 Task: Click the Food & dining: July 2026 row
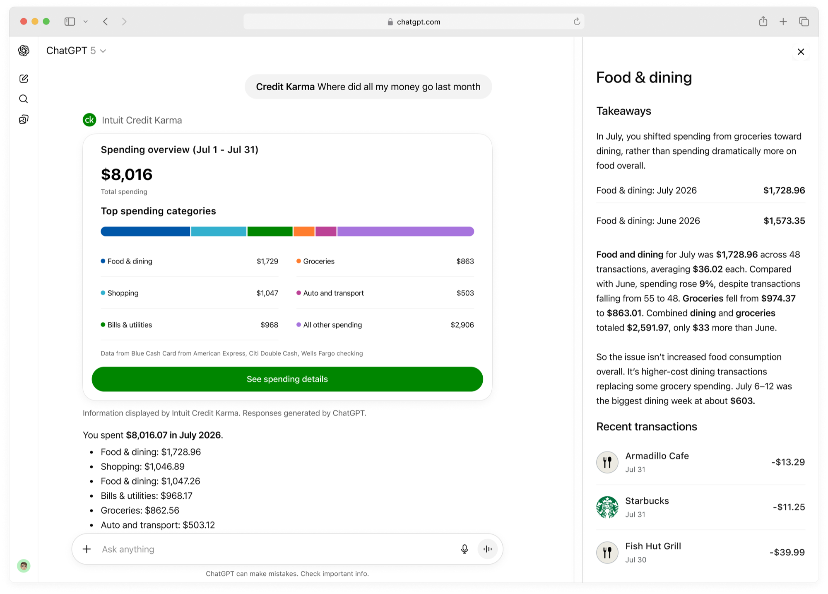[x=700, y=191]
